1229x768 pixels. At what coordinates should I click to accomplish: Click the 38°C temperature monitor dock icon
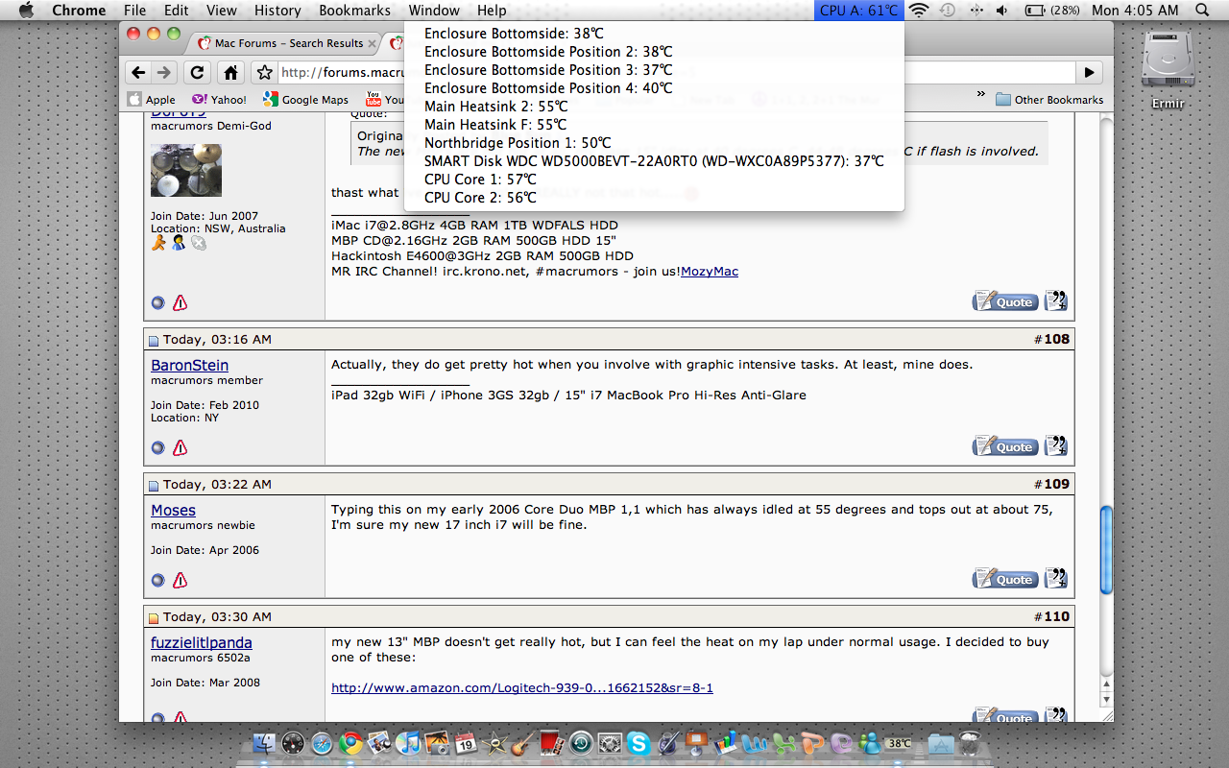tap(899, 743)
